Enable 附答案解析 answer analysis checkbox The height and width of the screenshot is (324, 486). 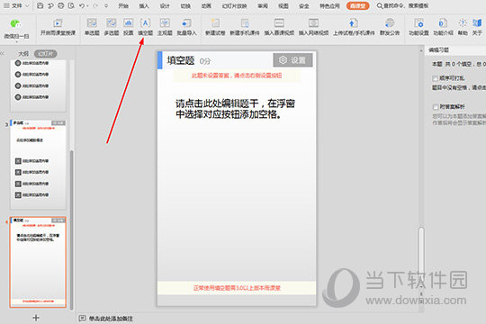click(436, 107)
